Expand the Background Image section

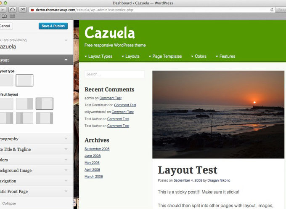(x=34, y=170)
